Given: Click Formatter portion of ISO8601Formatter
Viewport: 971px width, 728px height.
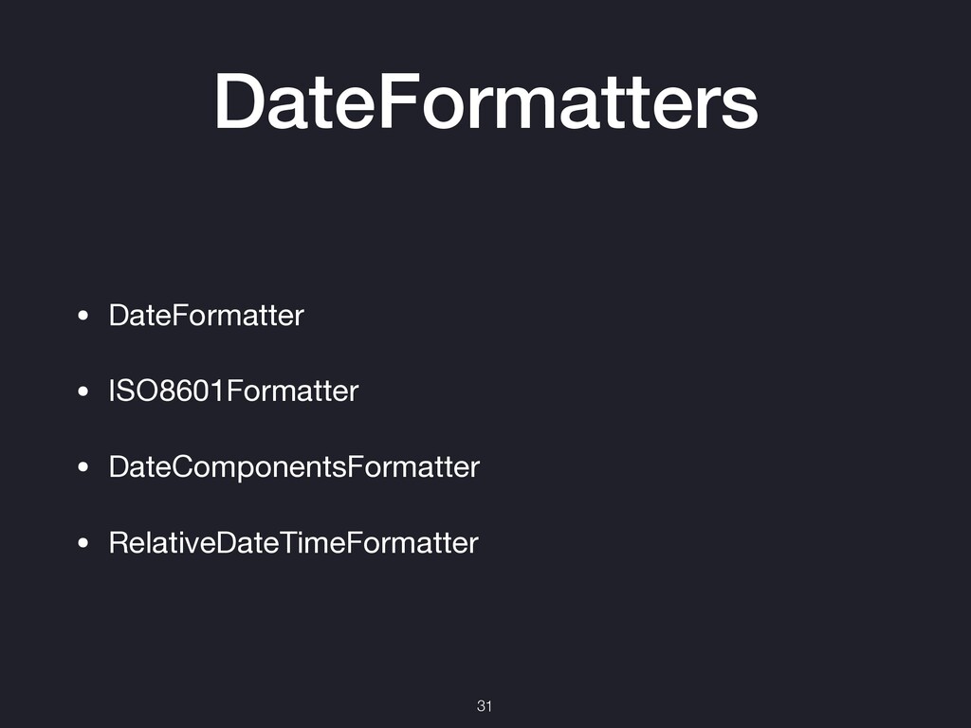Looking at the screenshot, I should click(292, 391).
